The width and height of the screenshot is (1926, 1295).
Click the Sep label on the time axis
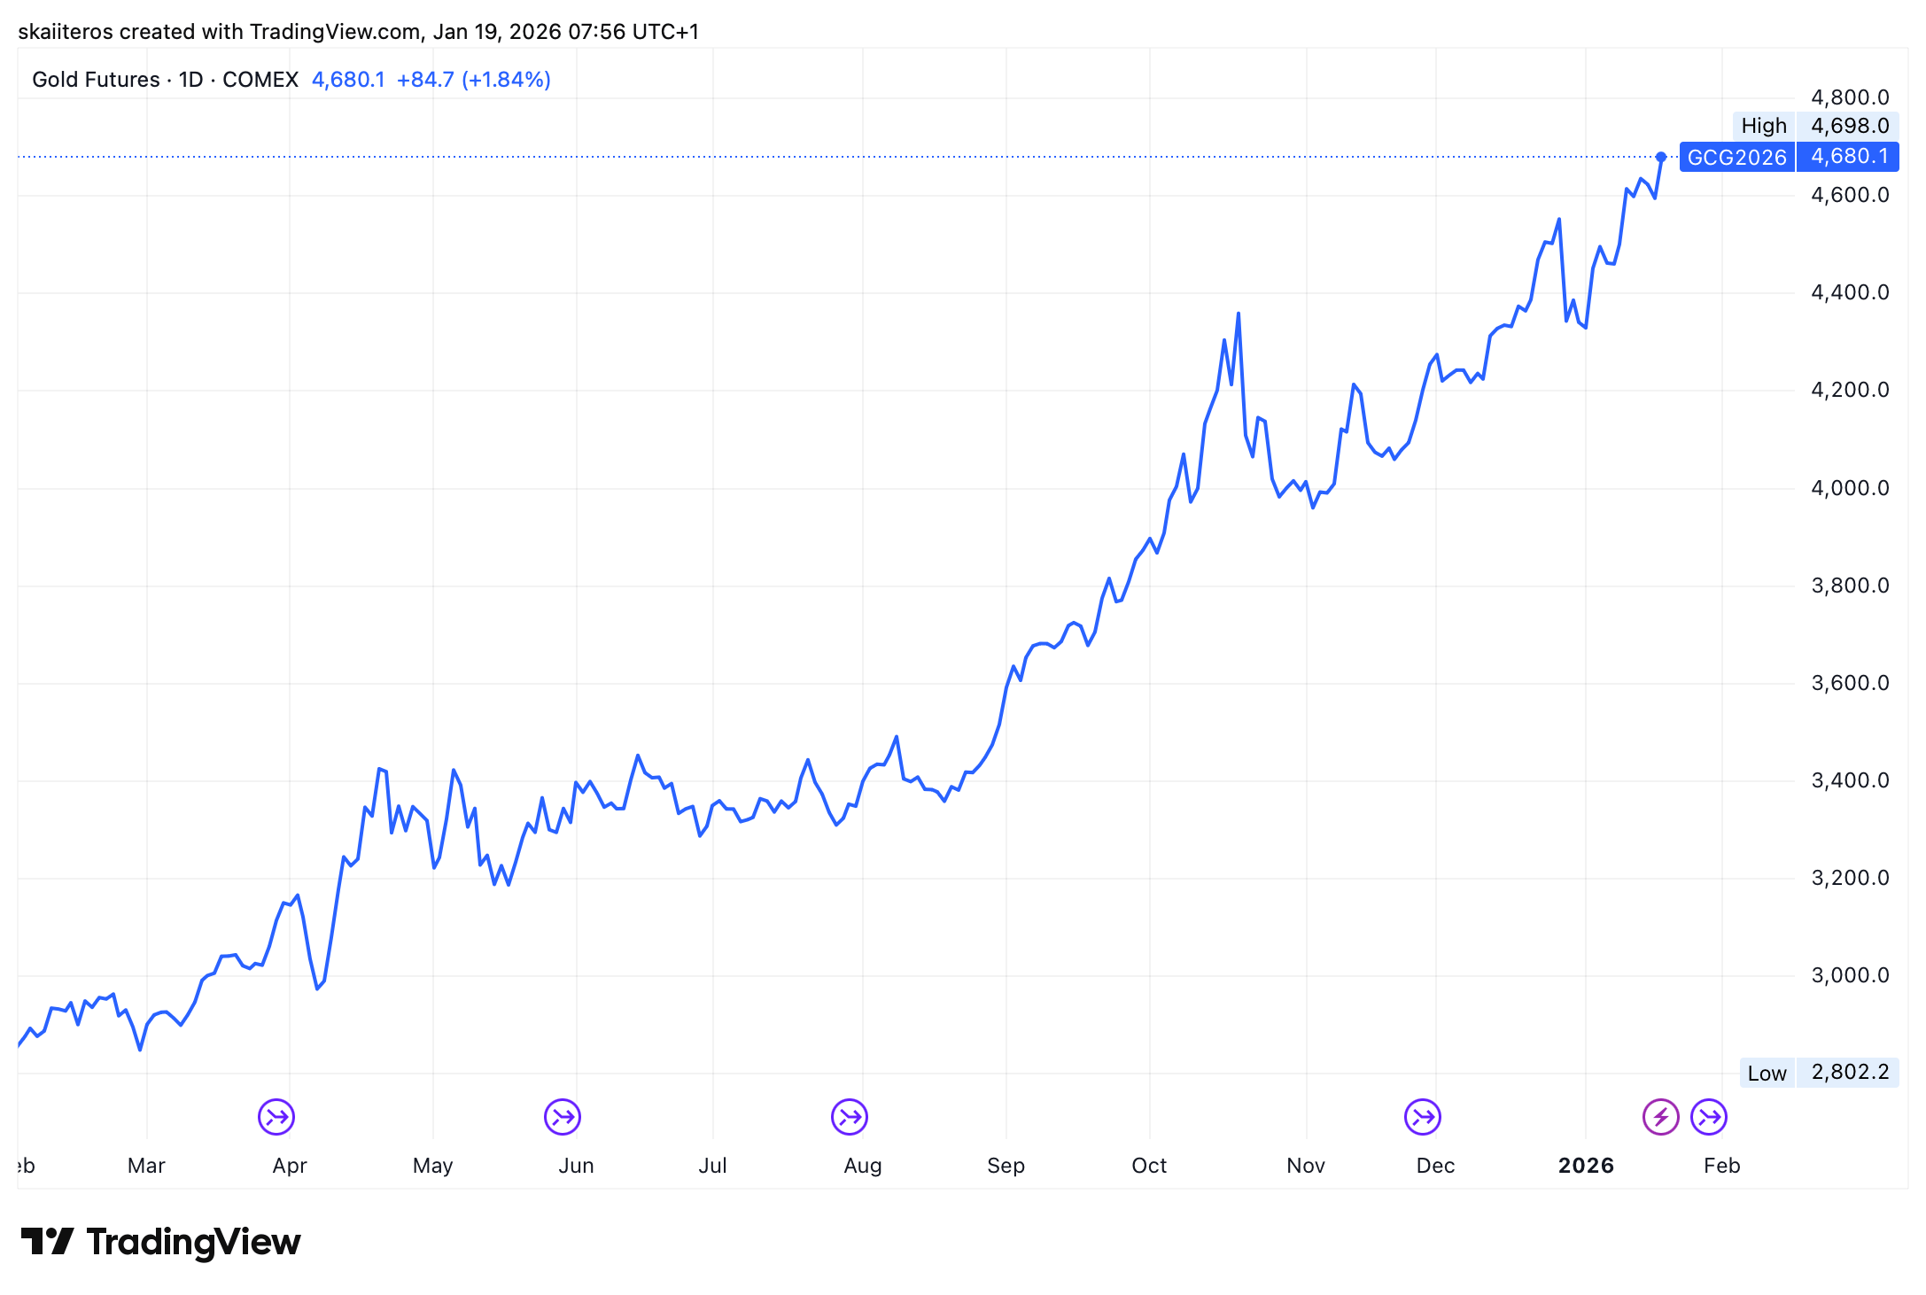click(1007, 1166)
